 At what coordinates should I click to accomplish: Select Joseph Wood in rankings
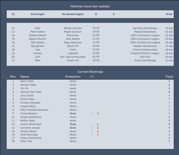pyautogui.click(x=28, y=106)
